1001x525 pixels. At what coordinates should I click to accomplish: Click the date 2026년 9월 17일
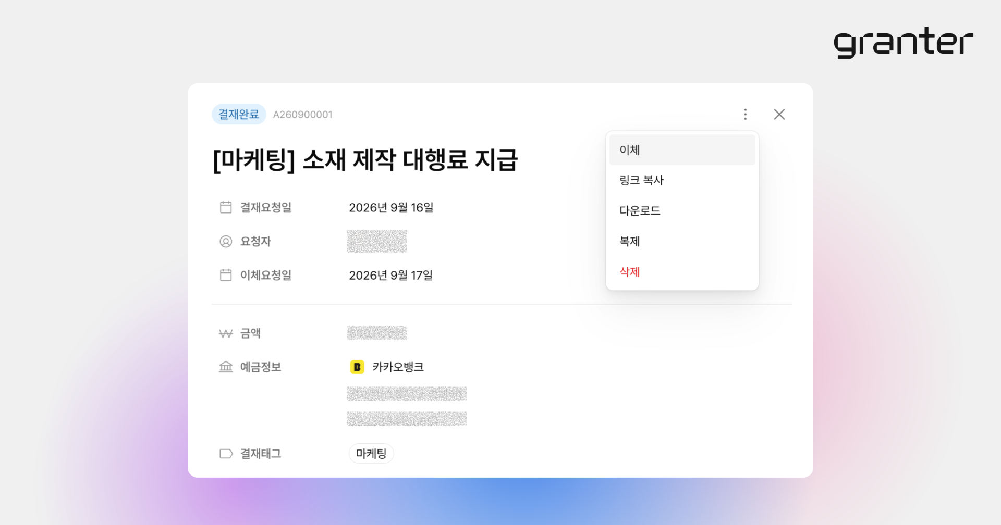point(391,275)
